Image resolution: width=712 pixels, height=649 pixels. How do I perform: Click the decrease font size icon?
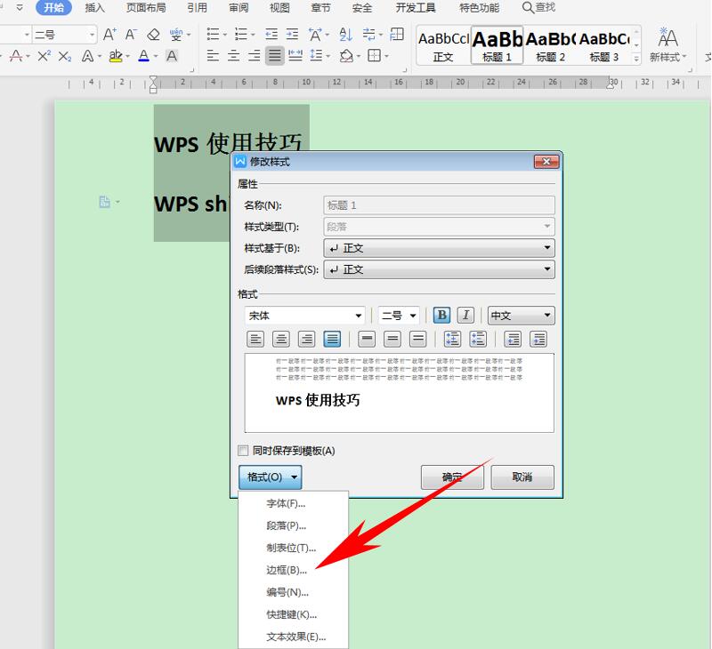point(131,35)
